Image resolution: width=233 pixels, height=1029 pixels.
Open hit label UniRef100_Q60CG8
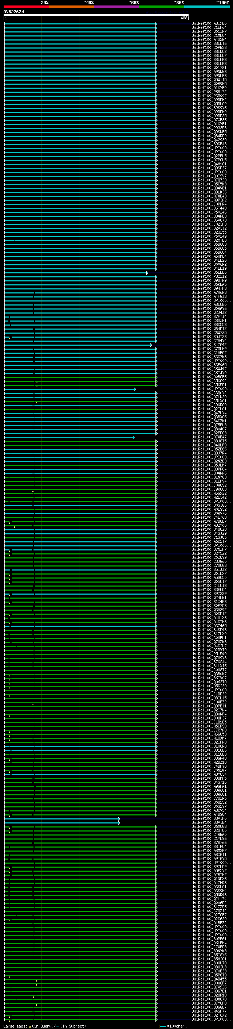[209, 827]
